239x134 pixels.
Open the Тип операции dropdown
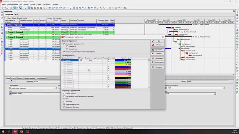click(x=56, y=88)
